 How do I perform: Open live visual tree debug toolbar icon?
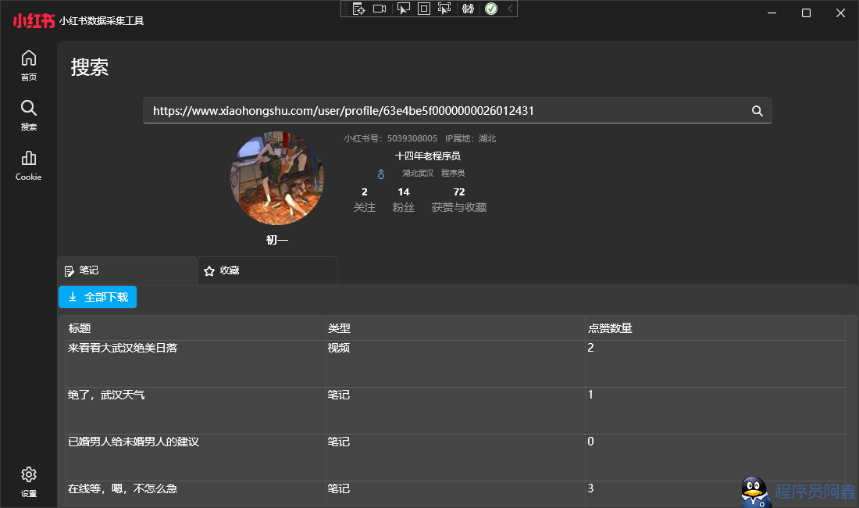click(359, 9)
